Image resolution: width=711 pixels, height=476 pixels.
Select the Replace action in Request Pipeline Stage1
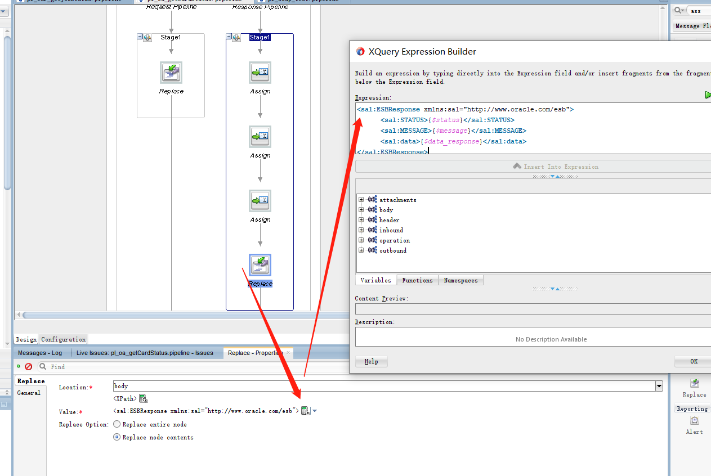[171, 73]
